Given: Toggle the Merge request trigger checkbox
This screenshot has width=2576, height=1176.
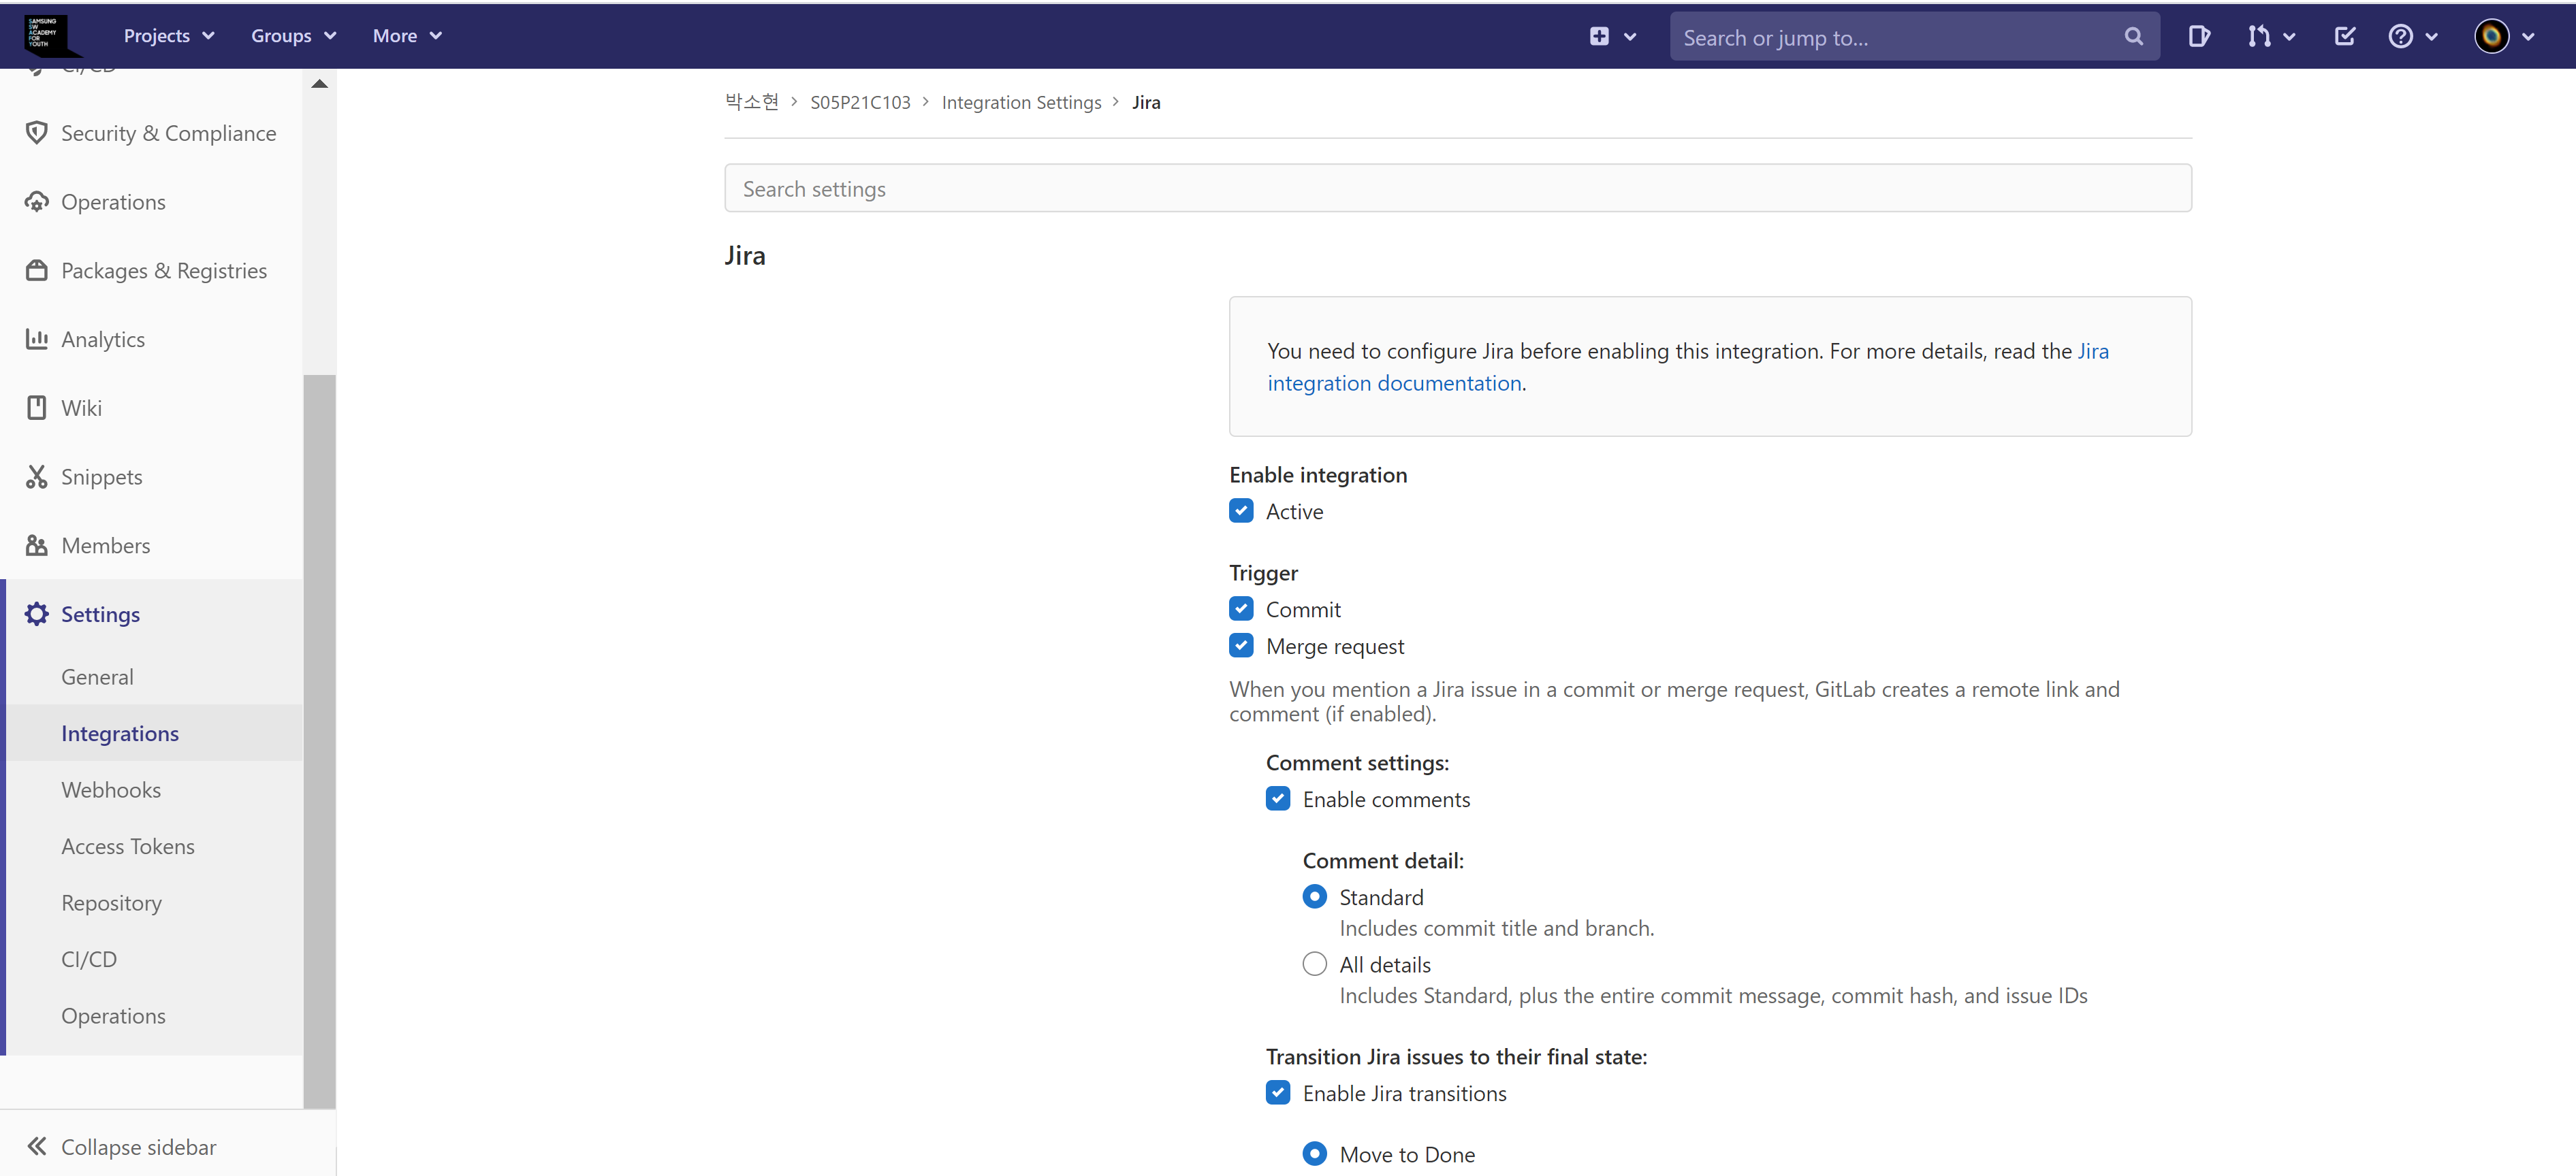Looking at the screenshot, I should tap(1241, 647).
